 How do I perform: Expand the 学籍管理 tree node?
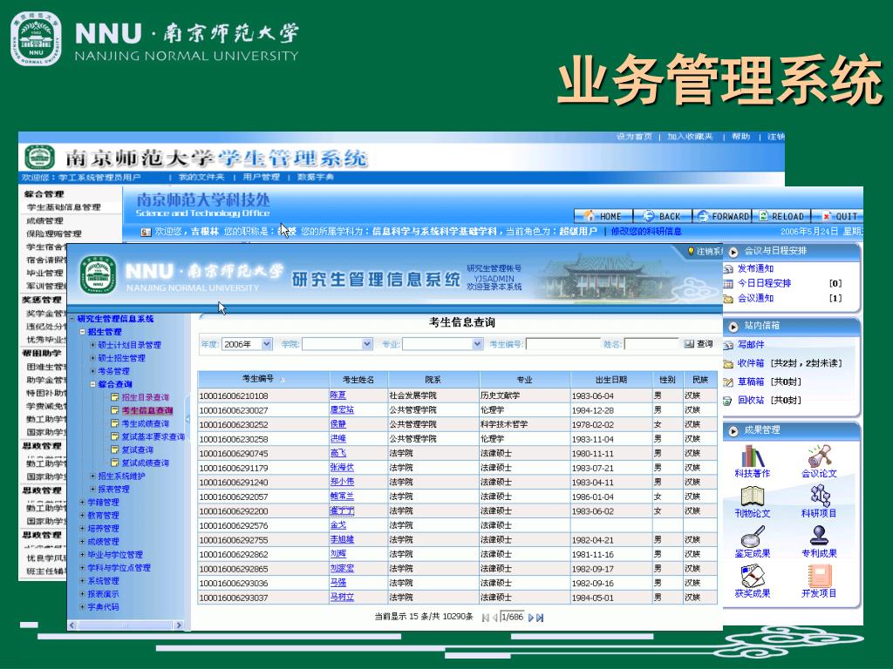tap(83, 503)
